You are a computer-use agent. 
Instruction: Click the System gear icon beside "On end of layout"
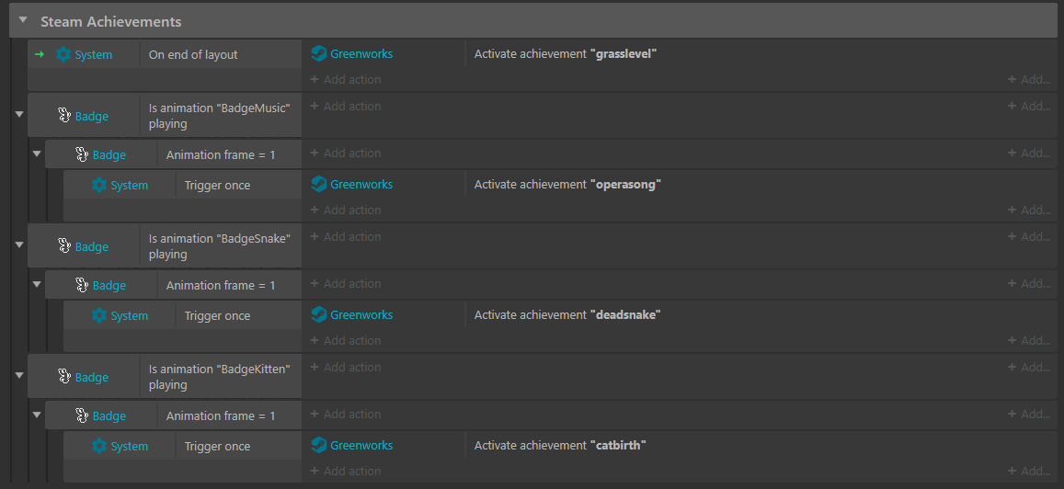(63, 54)
